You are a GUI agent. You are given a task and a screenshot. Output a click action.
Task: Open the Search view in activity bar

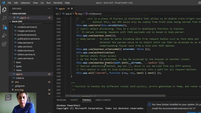4,18
